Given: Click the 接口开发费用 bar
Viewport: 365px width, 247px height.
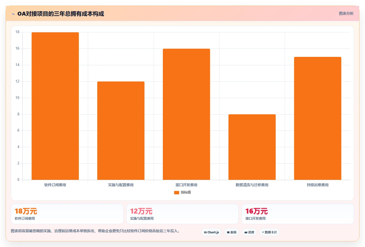Looking at the screenshot, I should [186, 114].
